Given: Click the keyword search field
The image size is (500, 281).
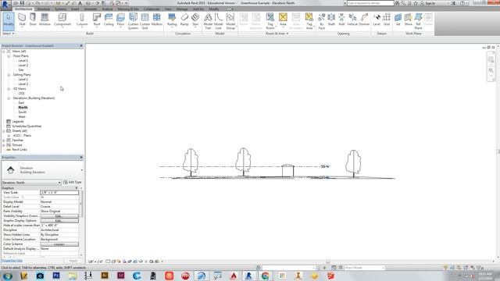Looking at the screenshot, I should (370, 3).
